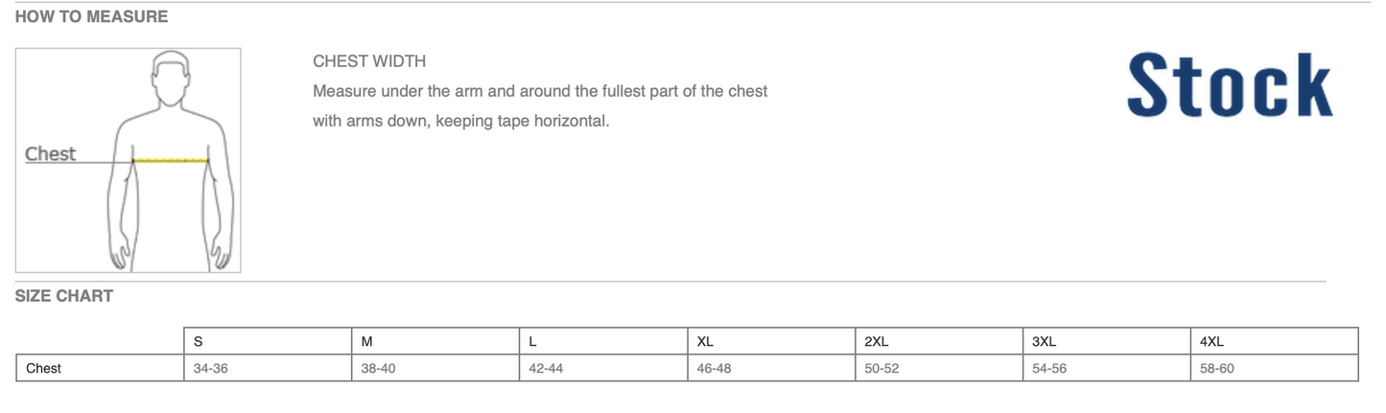Click the L size column header
Screen dimensions: 1386x413
533,341
